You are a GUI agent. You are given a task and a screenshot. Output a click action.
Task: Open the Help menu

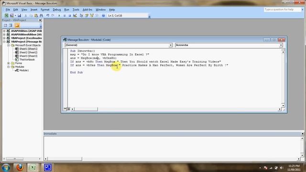[x=112, y=10]
